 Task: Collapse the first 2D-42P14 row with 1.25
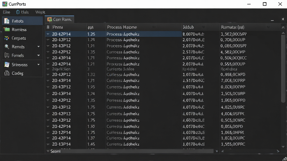(48, 34)
